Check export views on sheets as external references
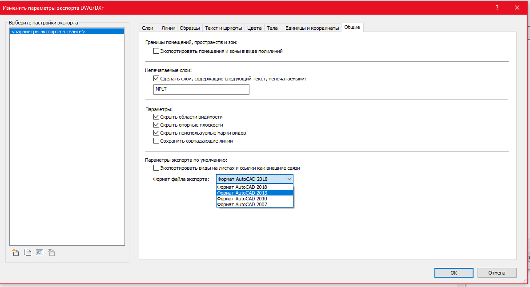 (156, 168)
